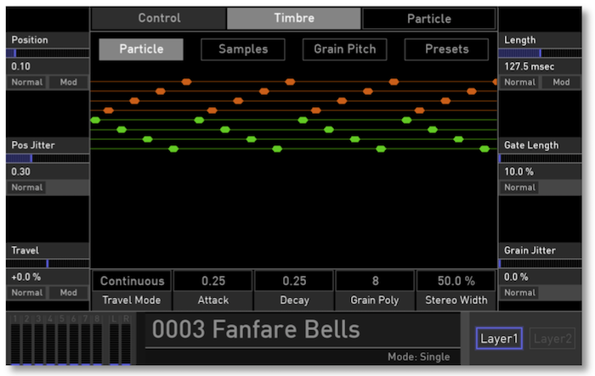Adjust the Pos Jitter slider

click(x=47, y=158)
